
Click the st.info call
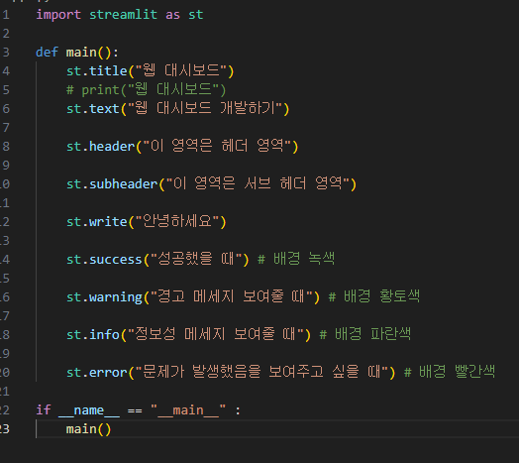pos(188,334)
